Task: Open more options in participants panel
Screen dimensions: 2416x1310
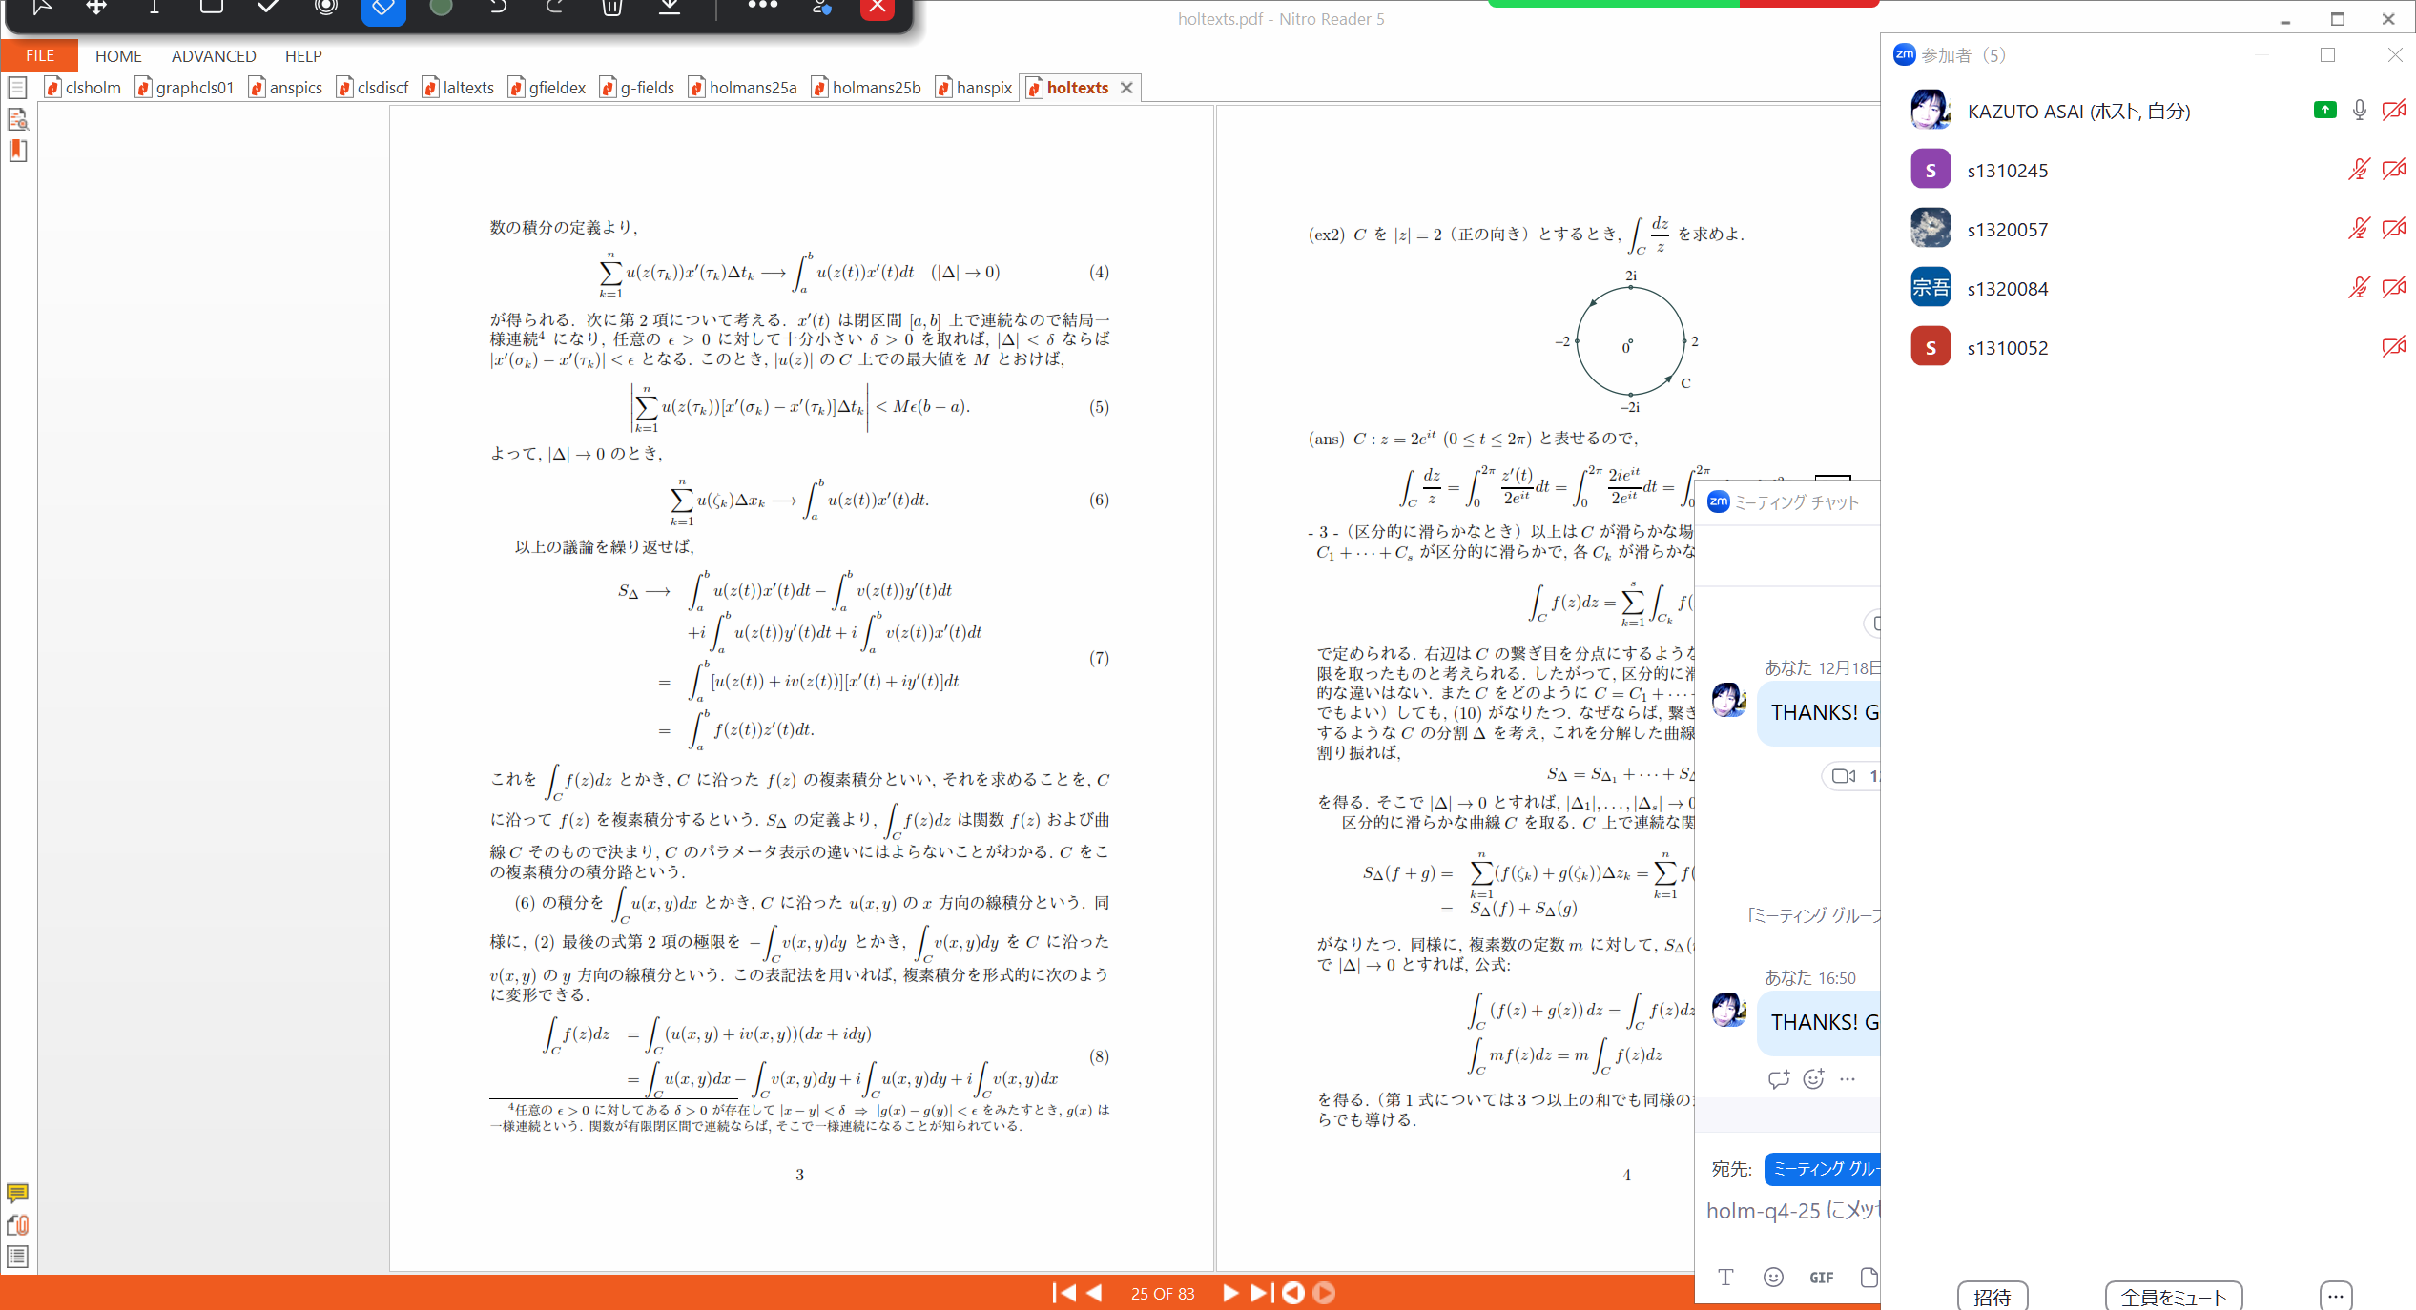Action: [x=2336, y=1296]
